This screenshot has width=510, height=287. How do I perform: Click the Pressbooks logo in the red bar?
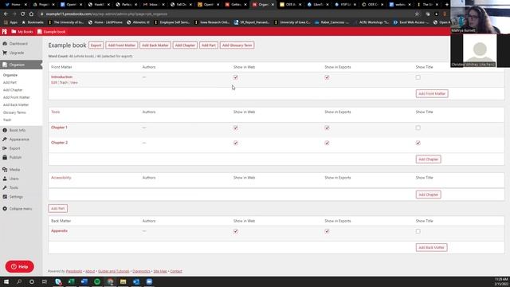tap(5, 32)
